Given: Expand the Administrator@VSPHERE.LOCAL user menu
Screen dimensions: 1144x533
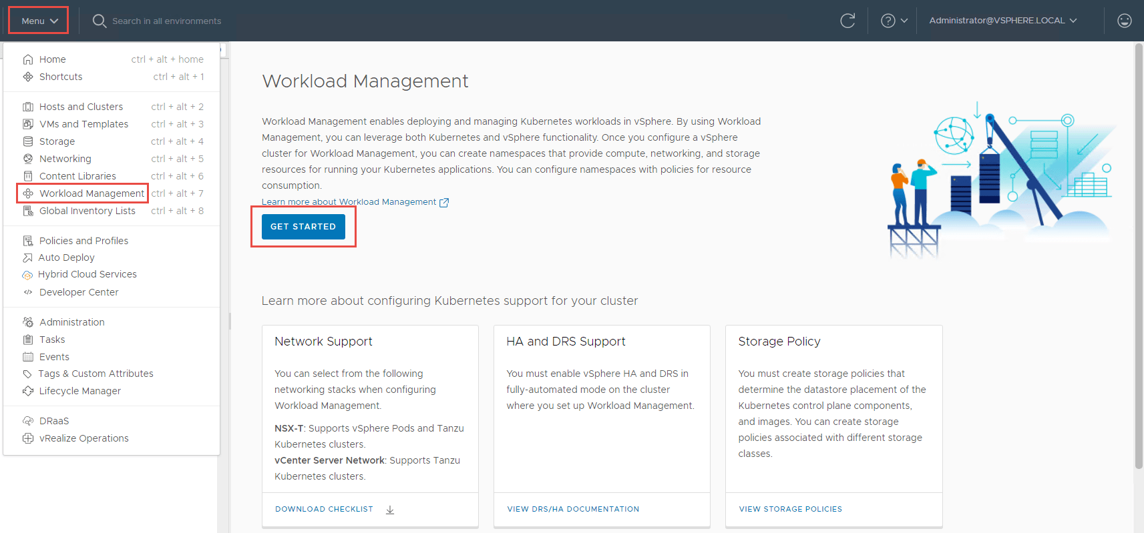Looking at the screenshot, I should pyautogui.click(x=1003, y=21).
